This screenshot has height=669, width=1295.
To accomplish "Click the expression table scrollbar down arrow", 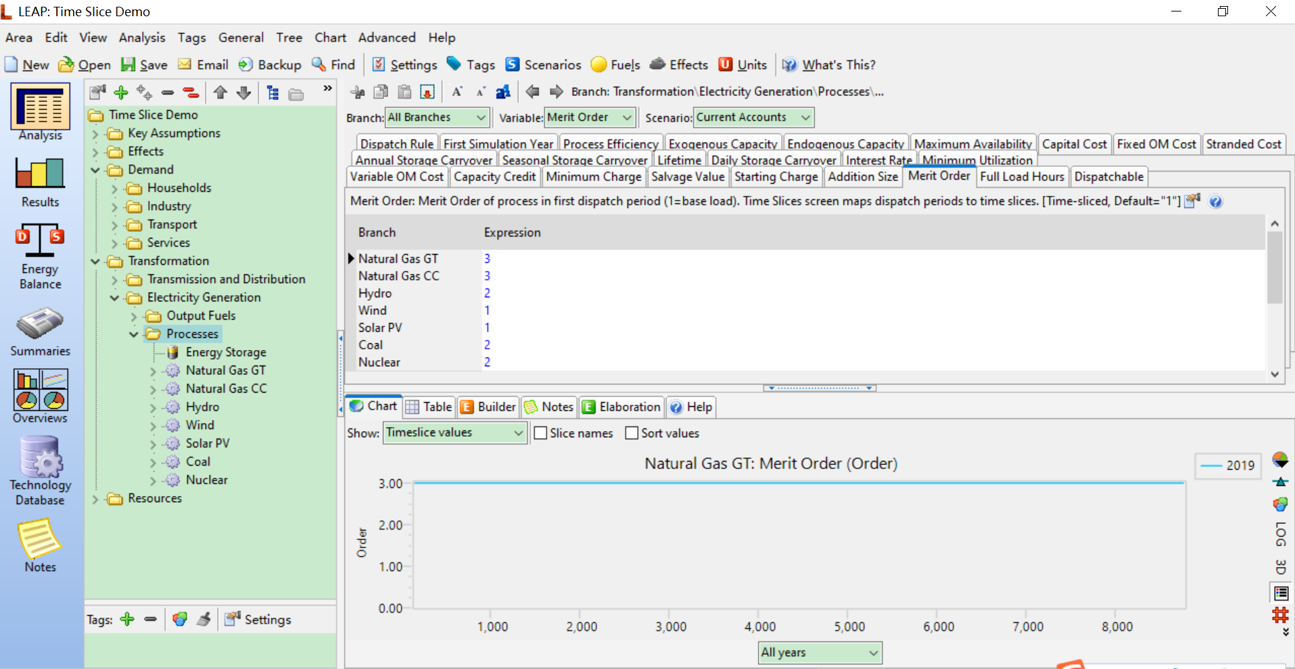I will [1275, 374].
